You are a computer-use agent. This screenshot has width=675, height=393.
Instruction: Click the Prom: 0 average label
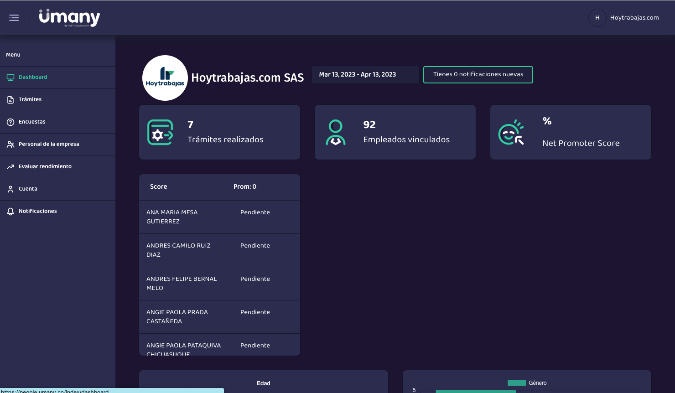tap(245, 187)
